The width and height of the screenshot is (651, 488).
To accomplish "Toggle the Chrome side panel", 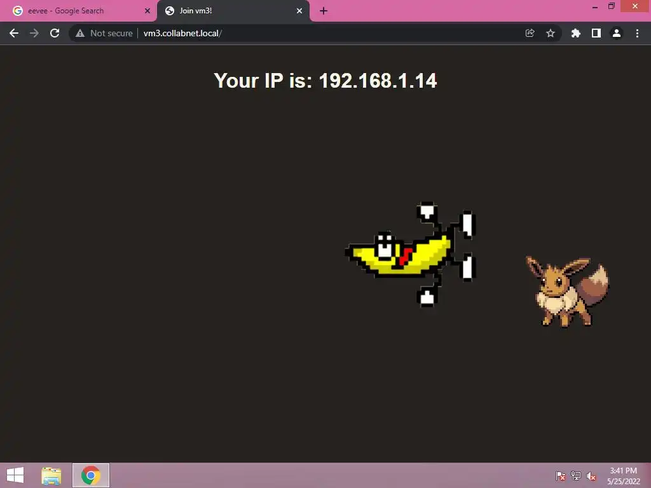I will click(596, 33).
